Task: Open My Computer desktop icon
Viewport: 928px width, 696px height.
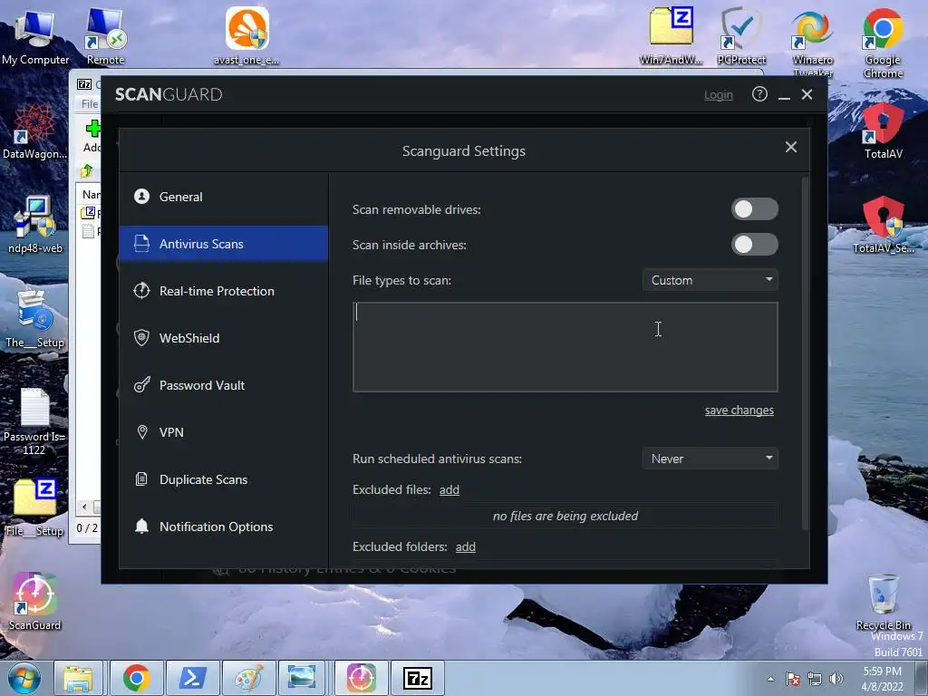Action: click(x=35, y=36)
